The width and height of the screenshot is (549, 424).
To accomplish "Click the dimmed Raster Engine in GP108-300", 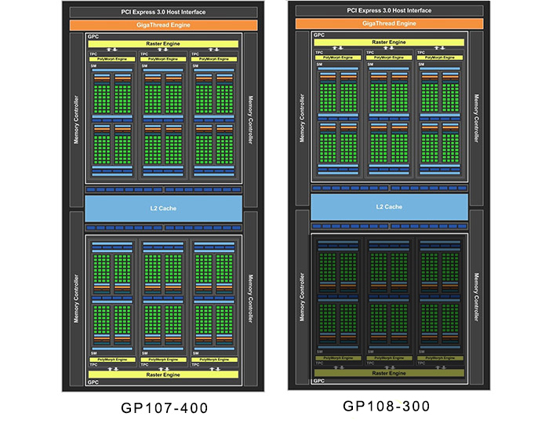I will [x=389, y=373].
